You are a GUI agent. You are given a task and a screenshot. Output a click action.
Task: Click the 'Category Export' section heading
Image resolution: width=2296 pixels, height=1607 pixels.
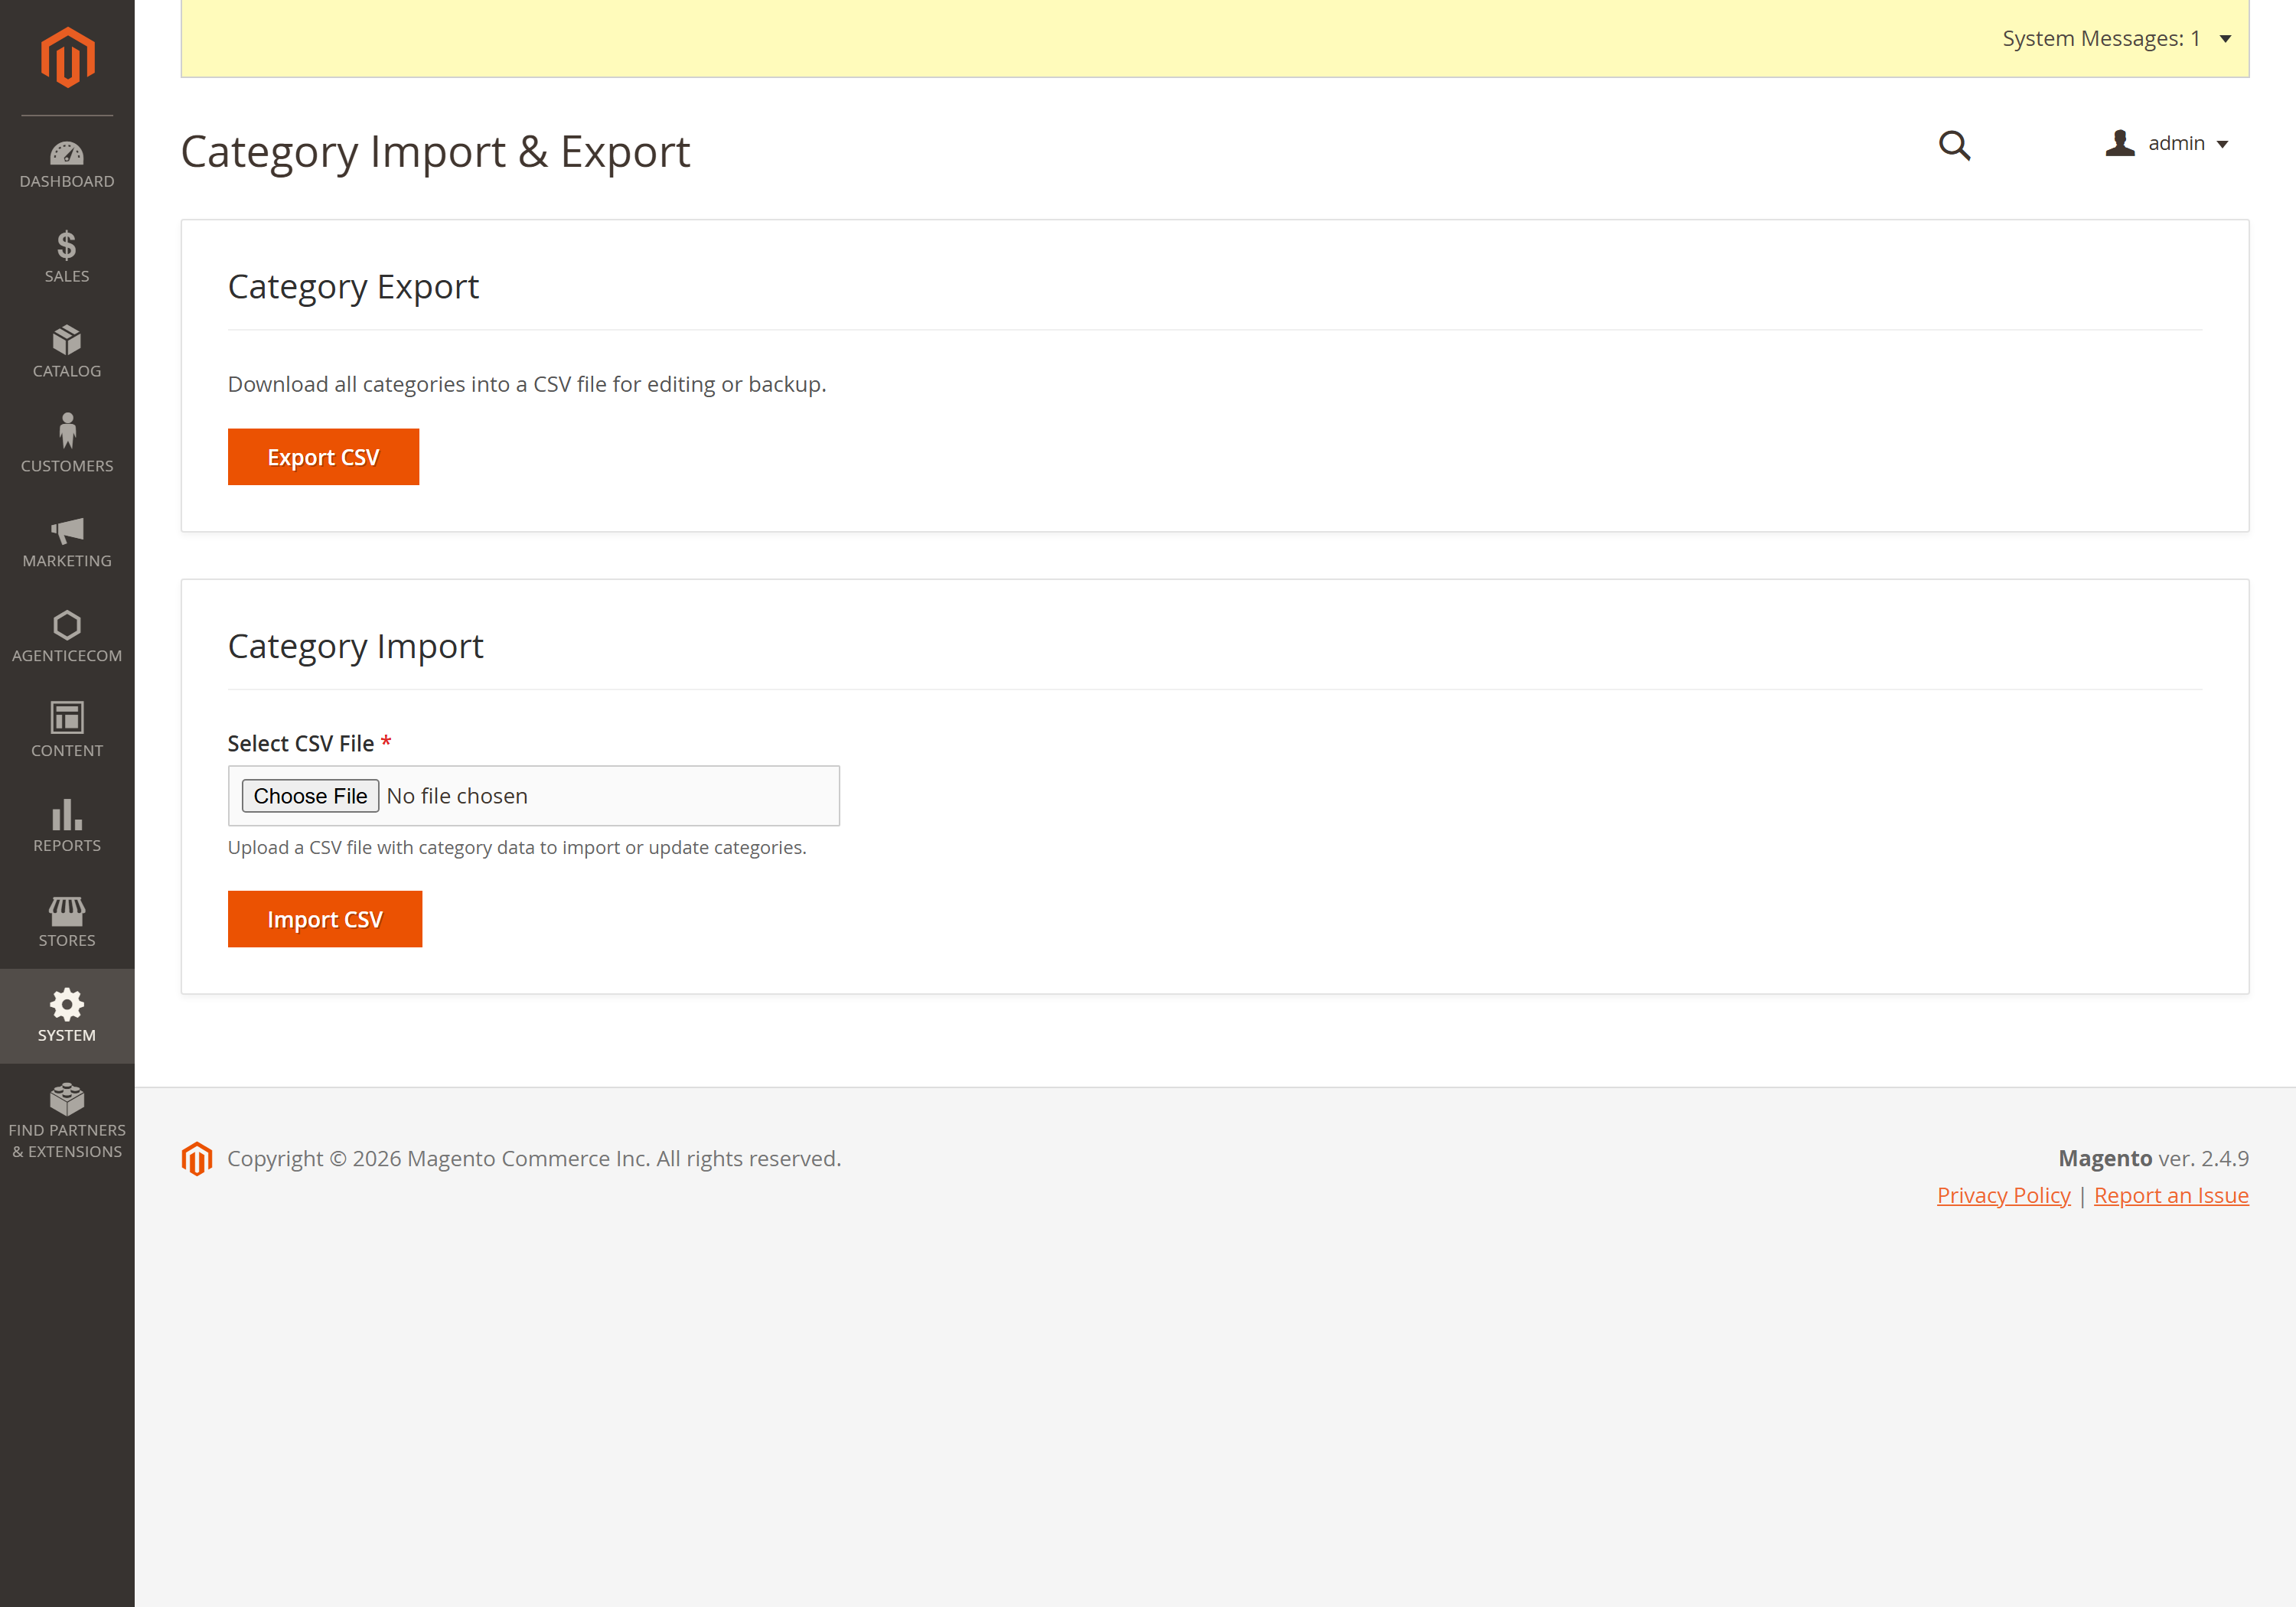coord(353,287)
